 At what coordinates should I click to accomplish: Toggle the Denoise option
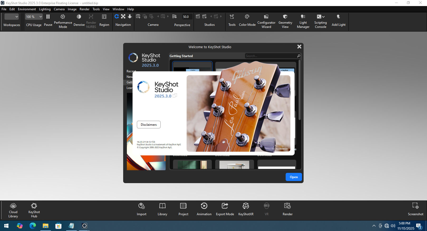79,20
